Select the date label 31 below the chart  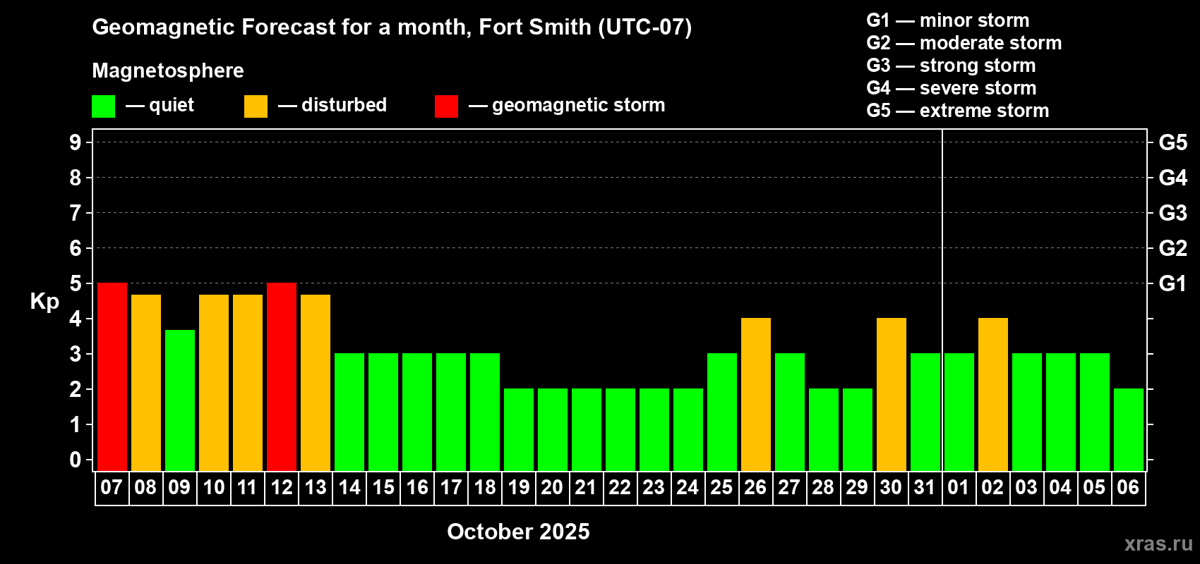pos(925,487)
